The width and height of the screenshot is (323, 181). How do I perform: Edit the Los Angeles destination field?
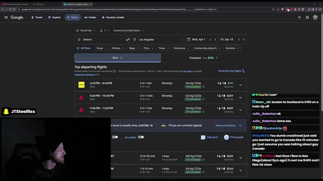(155, 39)
